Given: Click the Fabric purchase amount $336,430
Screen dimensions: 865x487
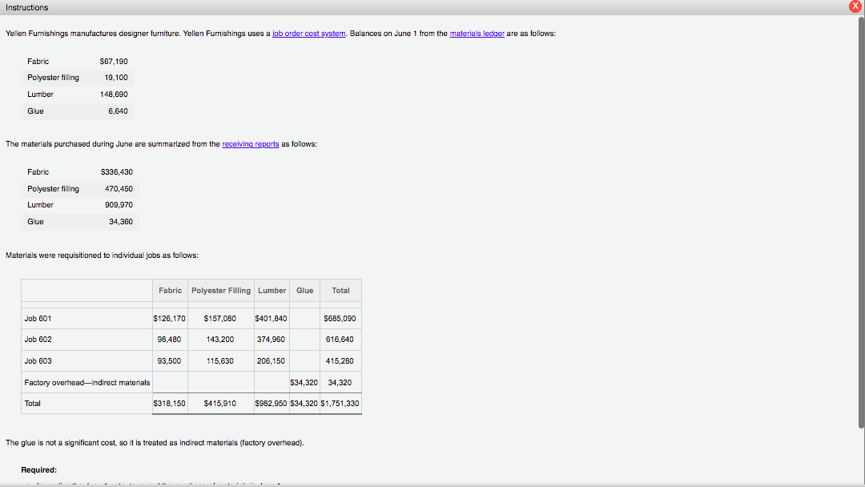Looking at the screenshot, I should pos(115,171).
